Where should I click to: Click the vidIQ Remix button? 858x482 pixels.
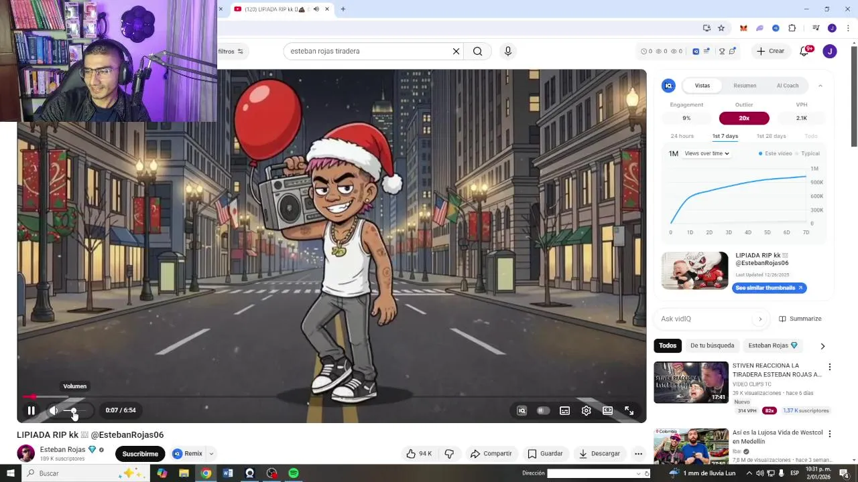pos(188,454)
